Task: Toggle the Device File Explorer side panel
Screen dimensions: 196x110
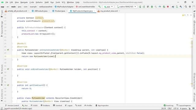Action: click(194, 81)
